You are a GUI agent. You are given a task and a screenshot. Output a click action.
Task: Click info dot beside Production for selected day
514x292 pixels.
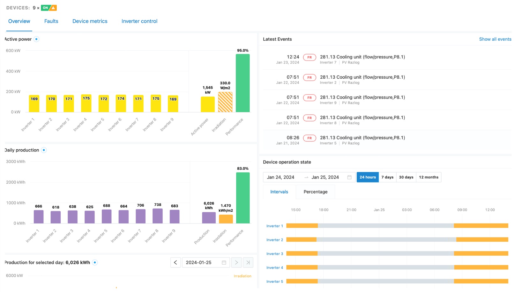pos(95,262)
